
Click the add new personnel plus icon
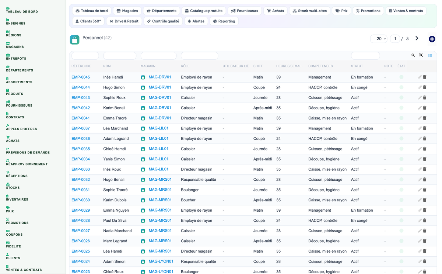pyautogui.click(x=432, y=39)
